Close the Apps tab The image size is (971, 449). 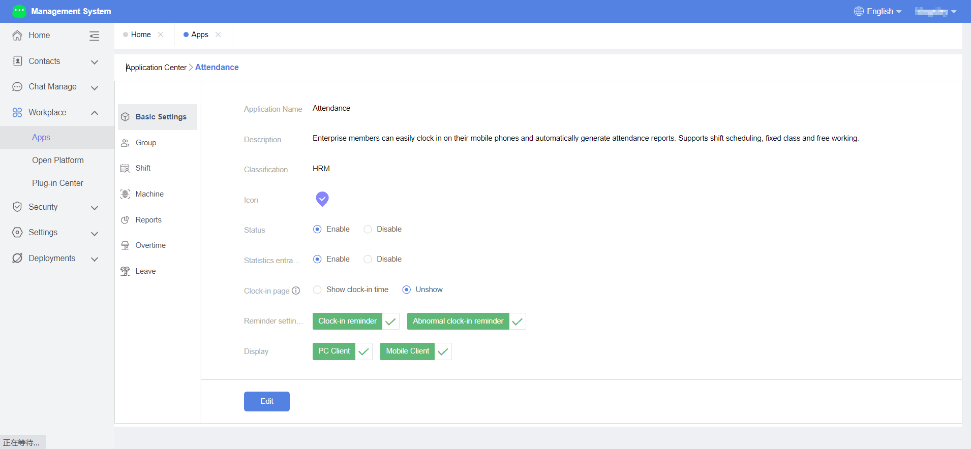pyautogui.click(x=218, y=35)
